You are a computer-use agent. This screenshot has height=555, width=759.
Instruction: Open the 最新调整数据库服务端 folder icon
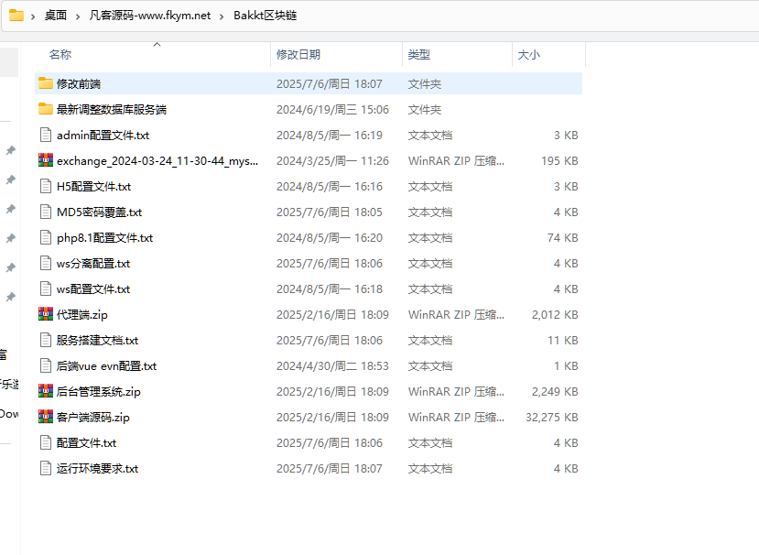[45, 109]
